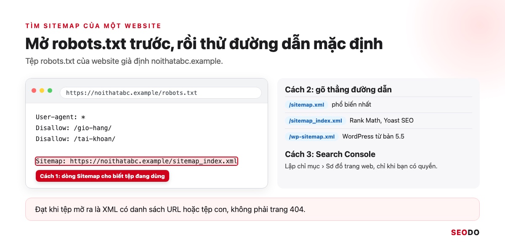Select the /wp-sitemap.xml path chip
Screen dimensions: 505x246
(312, 136)
